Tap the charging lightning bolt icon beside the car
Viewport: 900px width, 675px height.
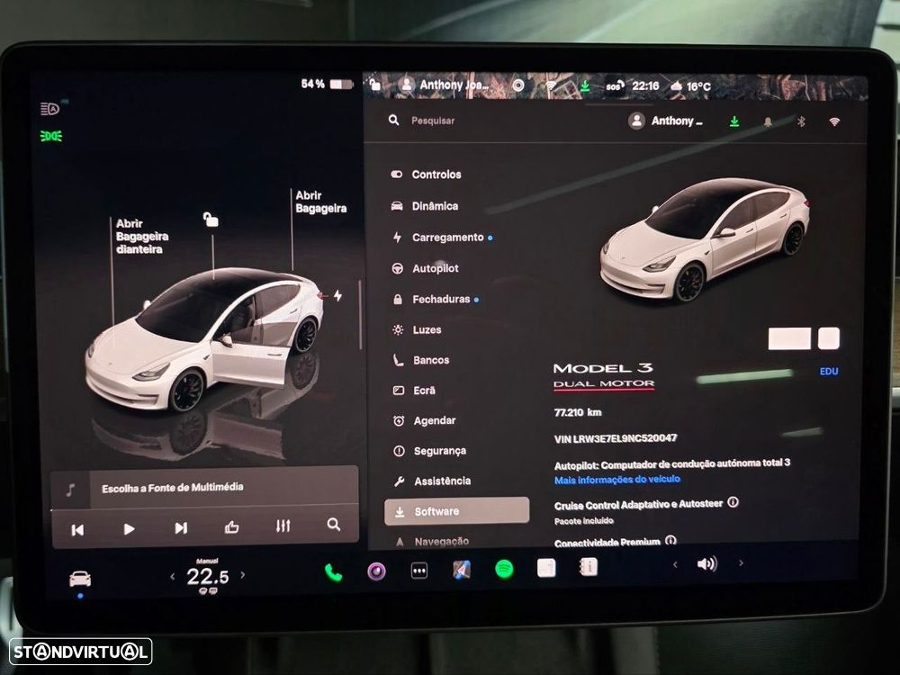click(338, 295)
